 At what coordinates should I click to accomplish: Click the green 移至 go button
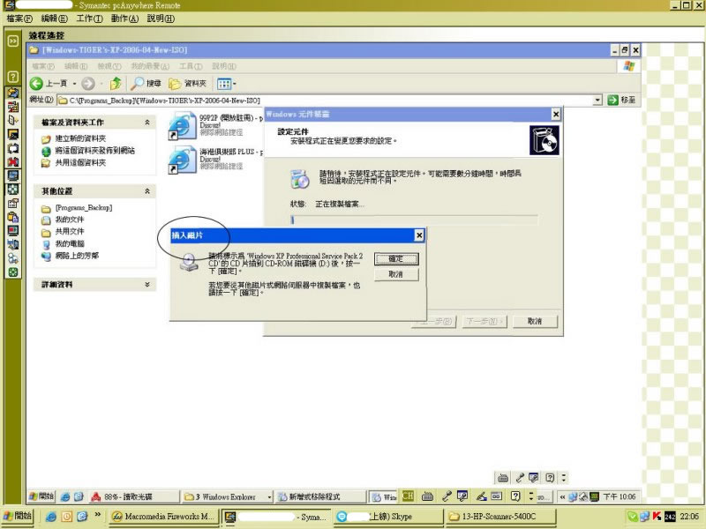(621, 100)
